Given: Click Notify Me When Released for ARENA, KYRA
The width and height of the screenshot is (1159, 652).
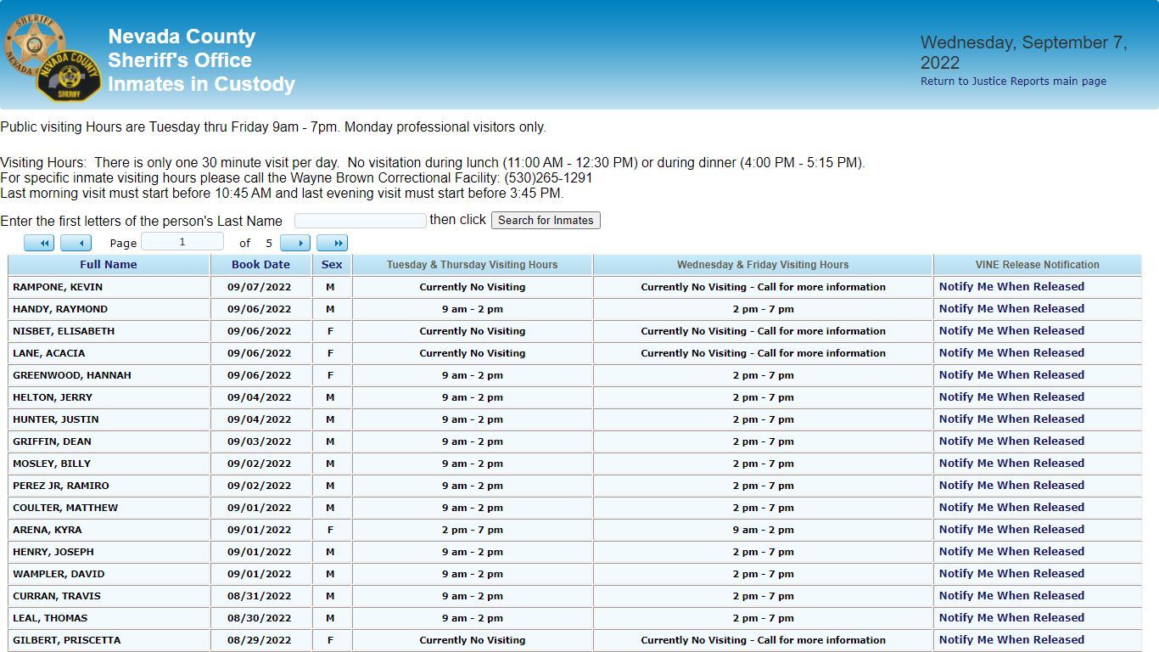Looking at the screenshot, I should tap(1011, 530).
